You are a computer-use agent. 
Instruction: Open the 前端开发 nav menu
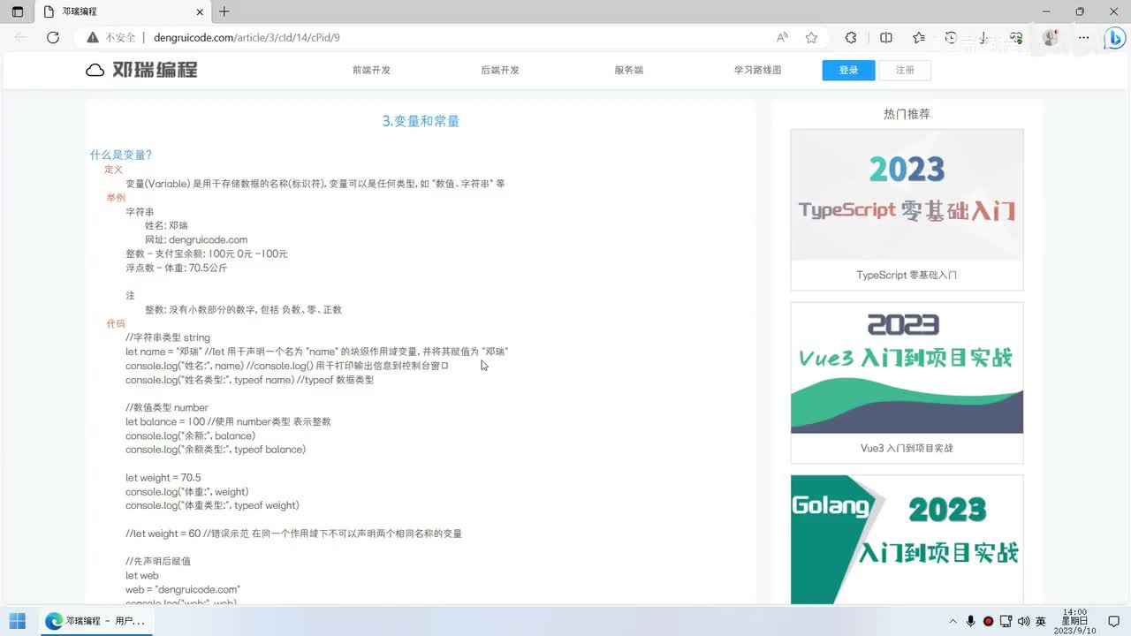pyautogui.click(x=371, y=70)
